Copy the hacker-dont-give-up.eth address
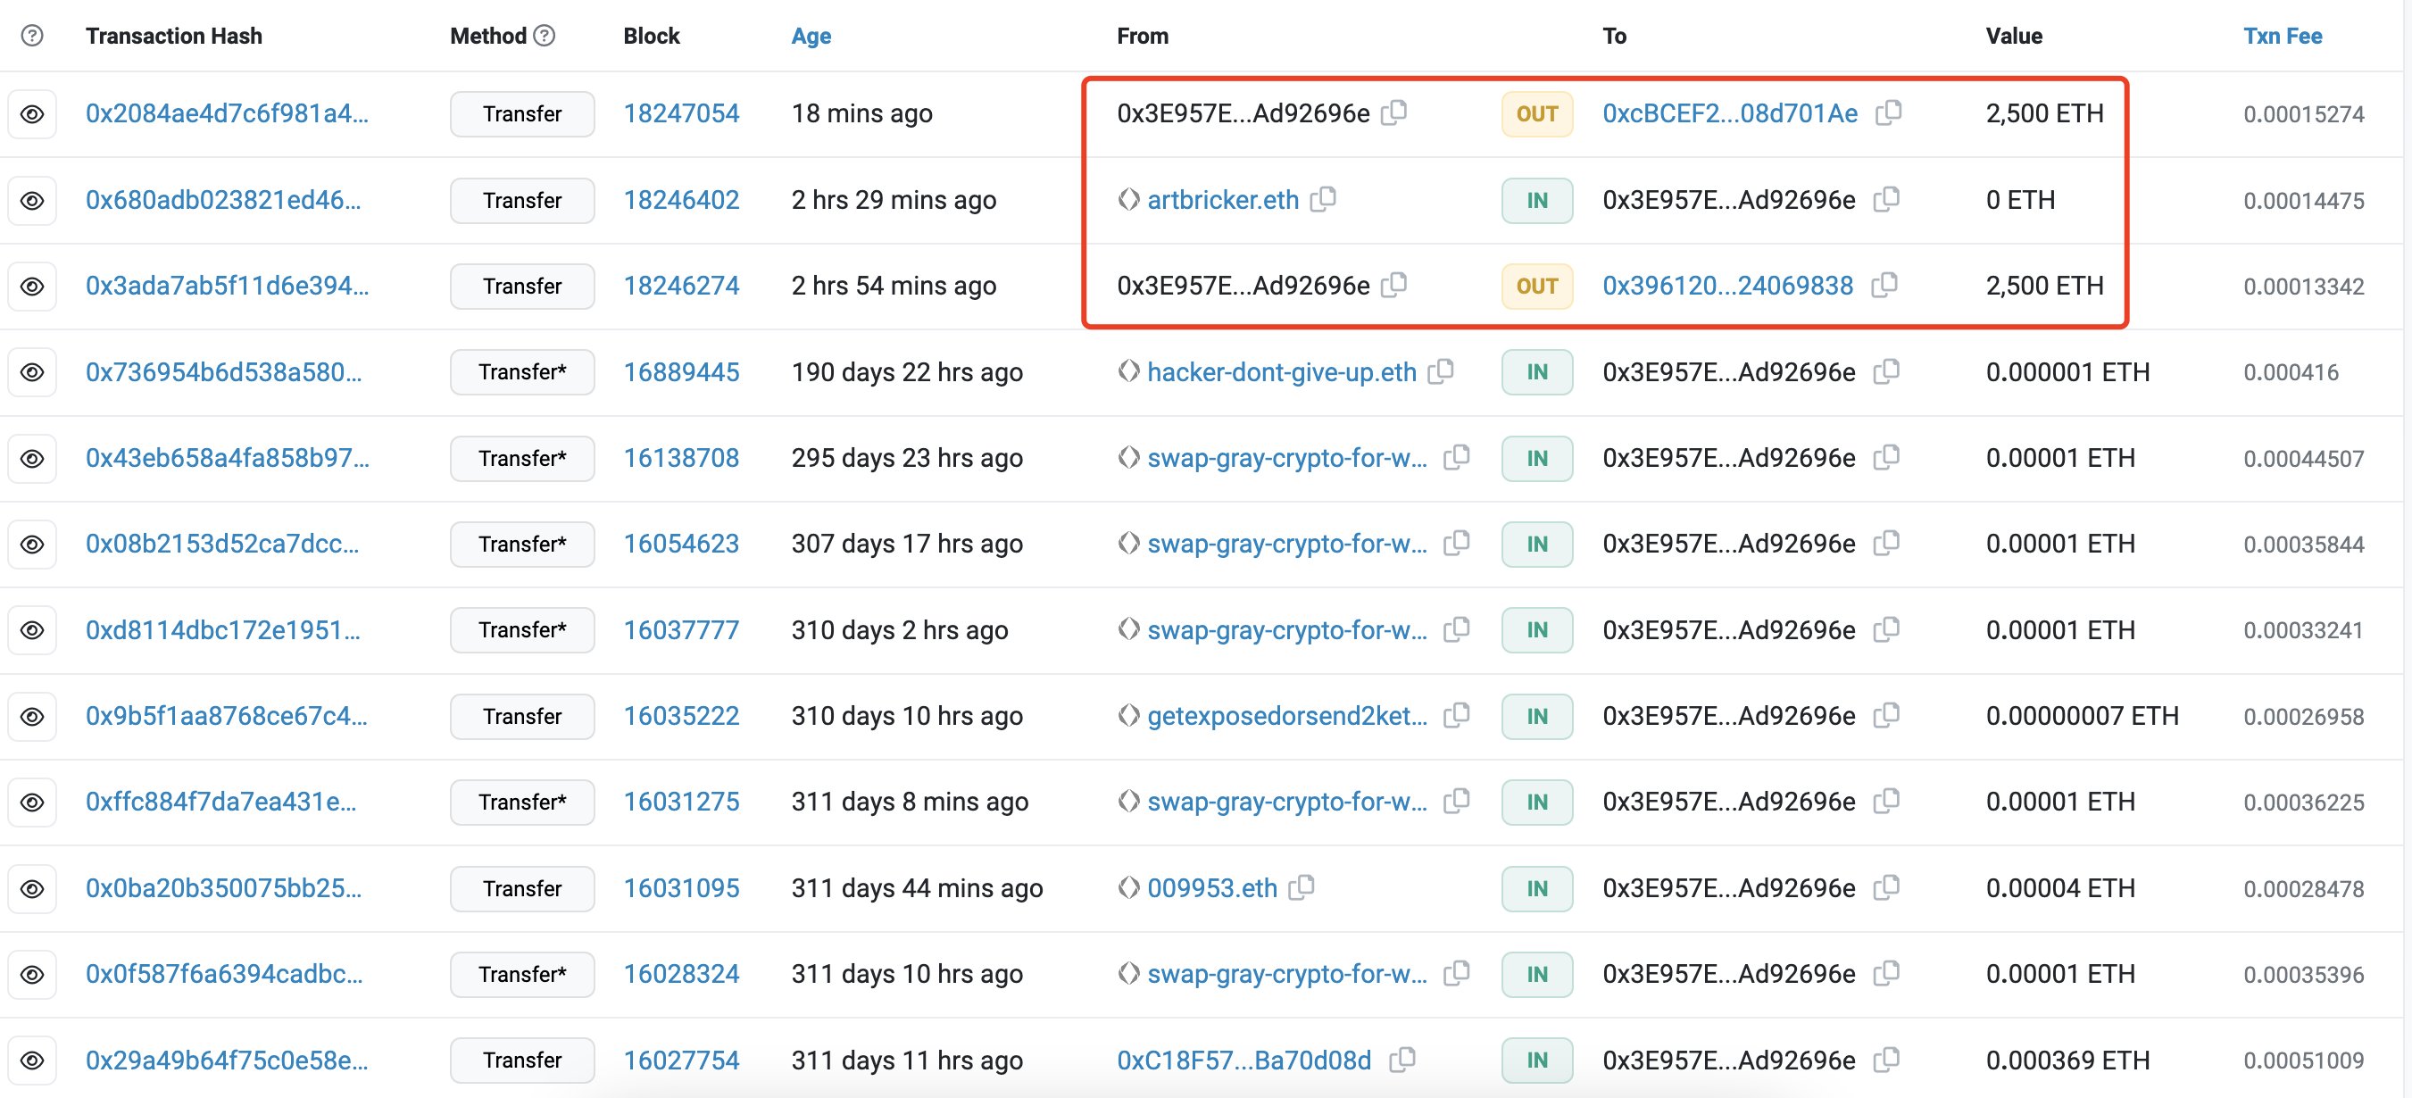This screenshot has height=1098, width=2412. [1441, 371]
